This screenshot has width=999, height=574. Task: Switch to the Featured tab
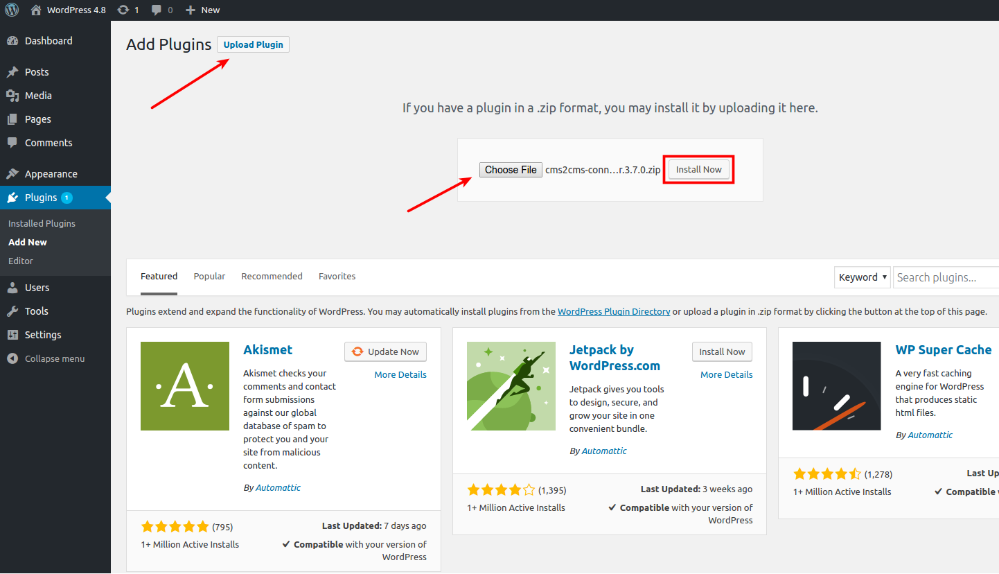(x=159, y=276)
